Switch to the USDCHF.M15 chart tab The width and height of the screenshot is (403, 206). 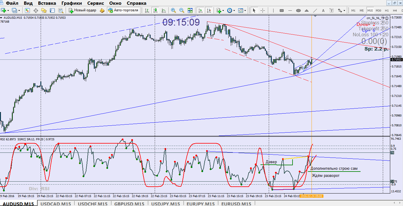pos(92,204)
